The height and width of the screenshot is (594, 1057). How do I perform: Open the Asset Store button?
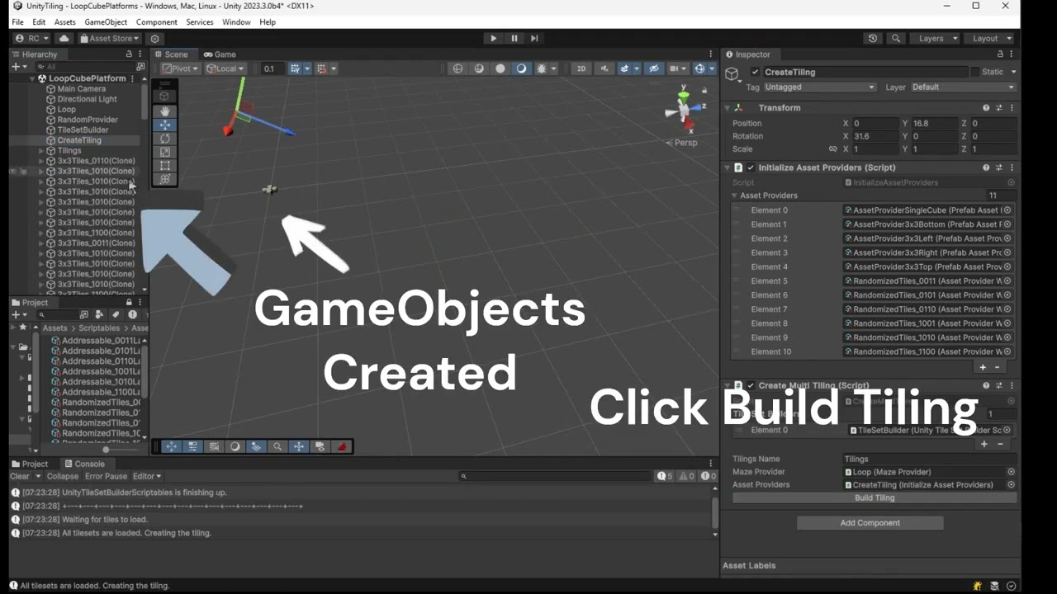coord(109,39)
